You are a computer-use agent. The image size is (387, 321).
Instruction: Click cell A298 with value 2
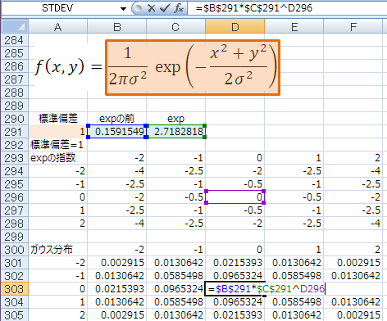(57, 224)
